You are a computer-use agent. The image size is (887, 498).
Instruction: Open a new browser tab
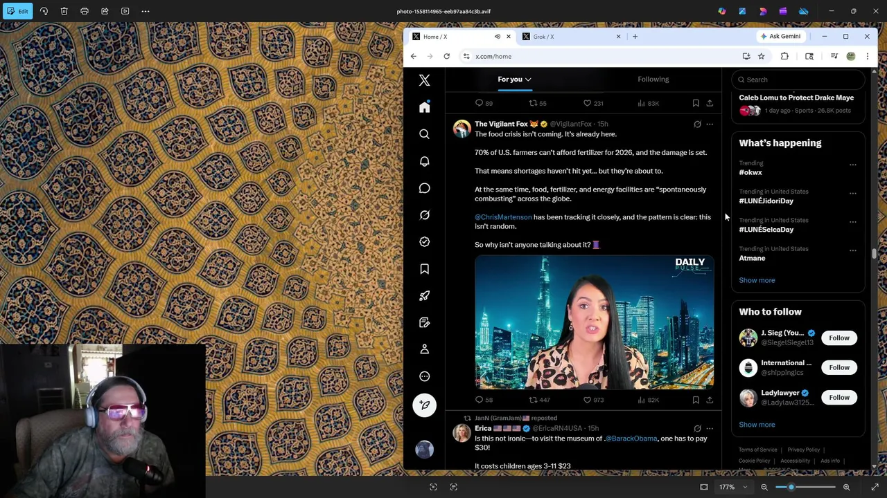(635, 37)
